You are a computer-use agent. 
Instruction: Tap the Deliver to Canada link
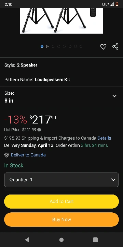pyautogui.click(x=28, y=155)
